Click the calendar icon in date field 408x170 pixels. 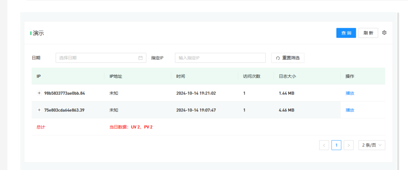[x=140, y=58]
